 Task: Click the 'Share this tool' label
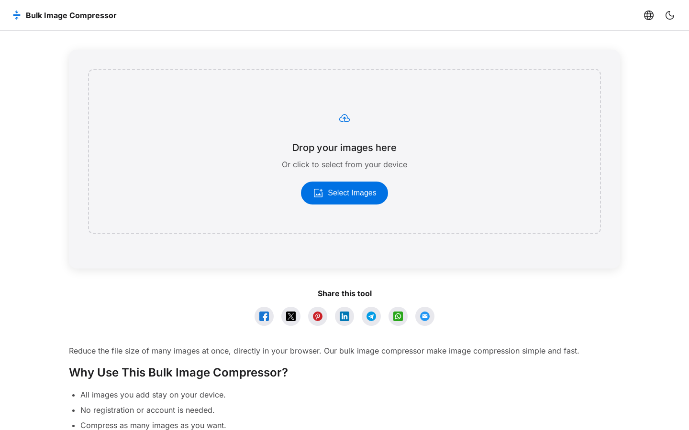coord(344,293)
